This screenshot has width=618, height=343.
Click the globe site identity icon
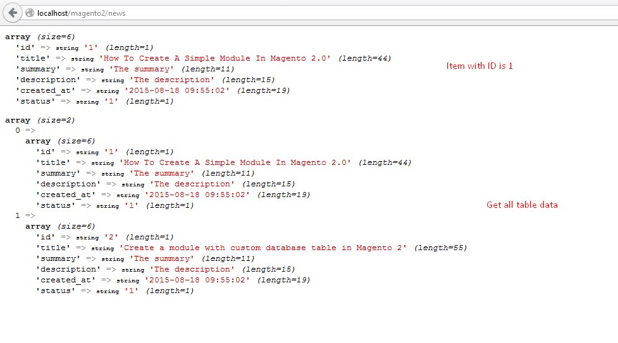coord(30,13)
